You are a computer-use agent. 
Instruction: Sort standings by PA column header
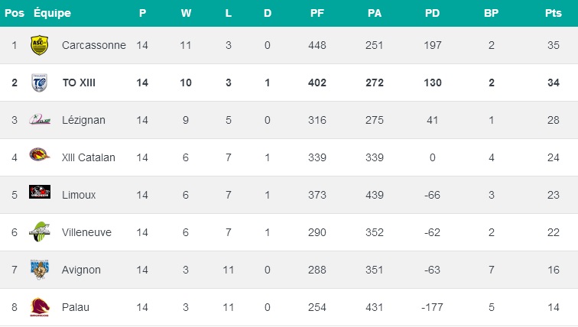point(375,13)
